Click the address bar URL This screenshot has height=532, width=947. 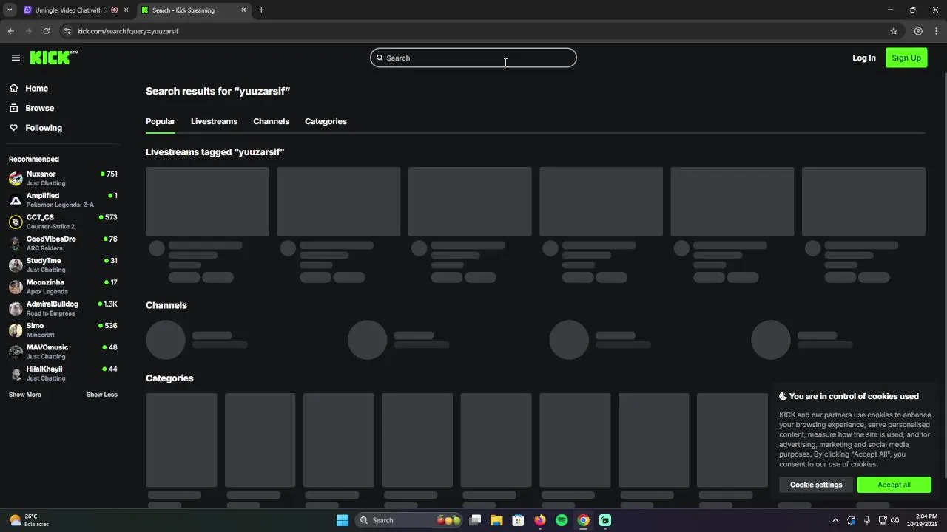click(x=128, y=31)
